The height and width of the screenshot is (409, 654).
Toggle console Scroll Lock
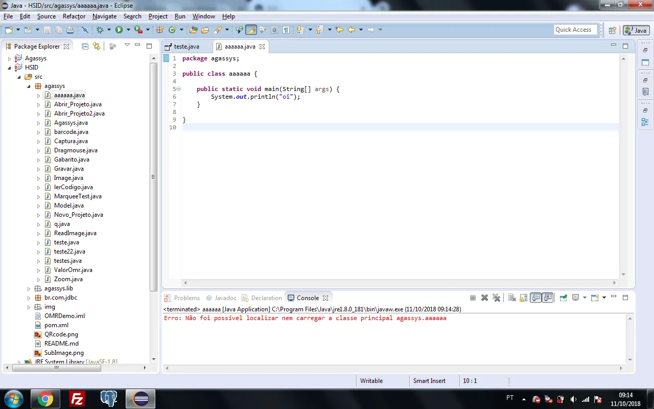[x=523, y=298]
